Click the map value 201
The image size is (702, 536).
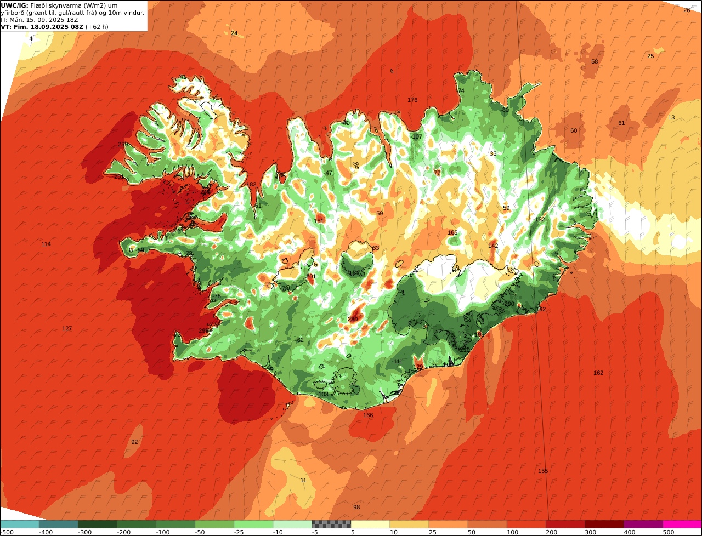tap(311, 276)
